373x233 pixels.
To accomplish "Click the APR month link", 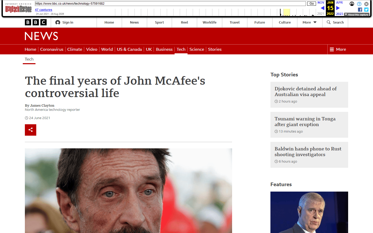I will coord(339,3).
